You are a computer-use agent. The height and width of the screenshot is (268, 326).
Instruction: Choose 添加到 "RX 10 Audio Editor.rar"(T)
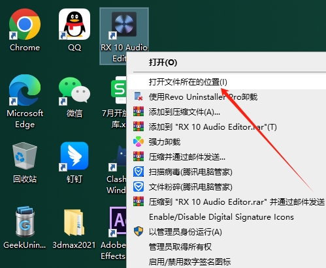click(226, 127)
